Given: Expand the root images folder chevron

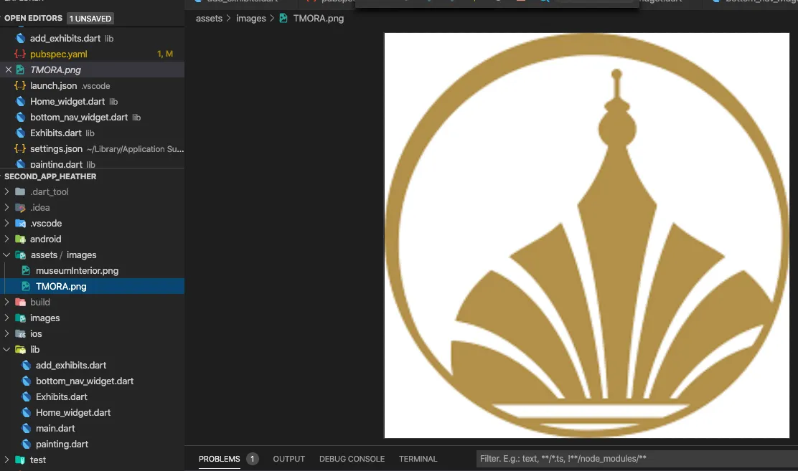Looking at the screenshot, I should (6, 318).
